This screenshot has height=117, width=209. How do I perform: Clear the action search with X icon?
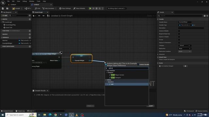pos(106,68)
